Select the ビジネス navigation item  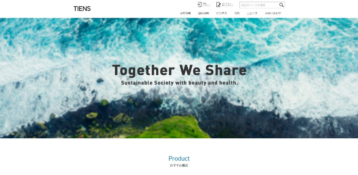tap(221, 13)
